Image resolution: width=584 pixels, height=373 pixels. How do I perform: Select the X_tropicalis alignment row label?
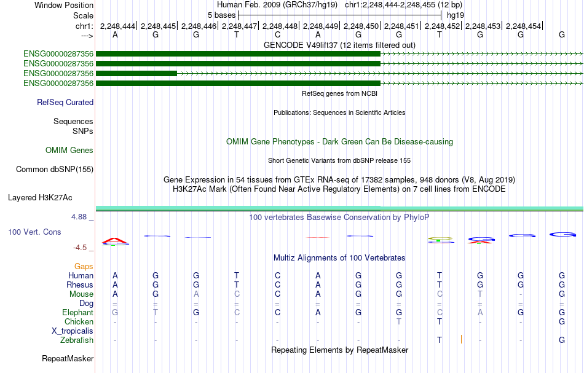(x=73, y=331)
